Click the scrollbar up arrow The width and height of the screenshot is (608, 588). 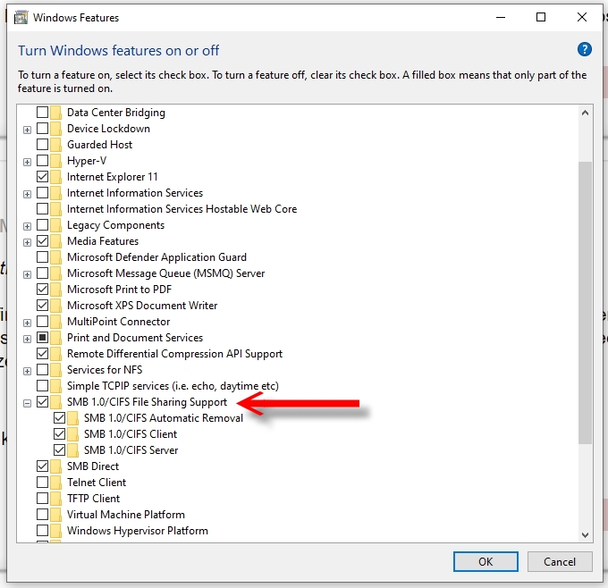(585, 113)
